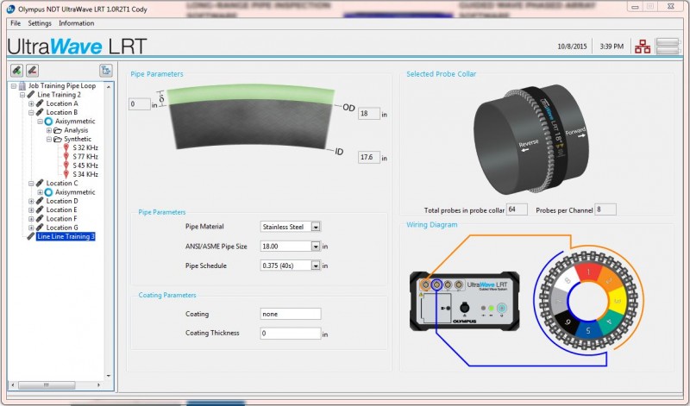Open the ANSI/ASME Pipe Size dropdown
The height and width of the screenshot is (406, 690).
coord(316,247)
